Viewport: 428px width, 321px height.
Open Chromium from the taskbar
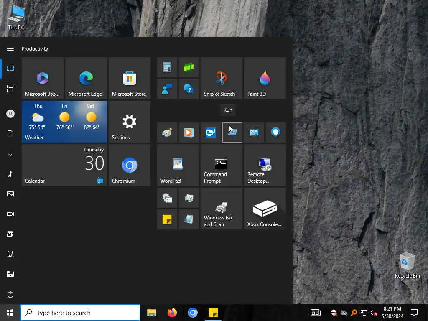pos(192,313)
